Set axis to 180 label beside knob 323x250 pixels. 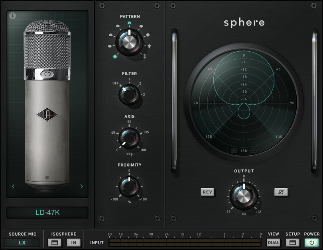[143, 150]
